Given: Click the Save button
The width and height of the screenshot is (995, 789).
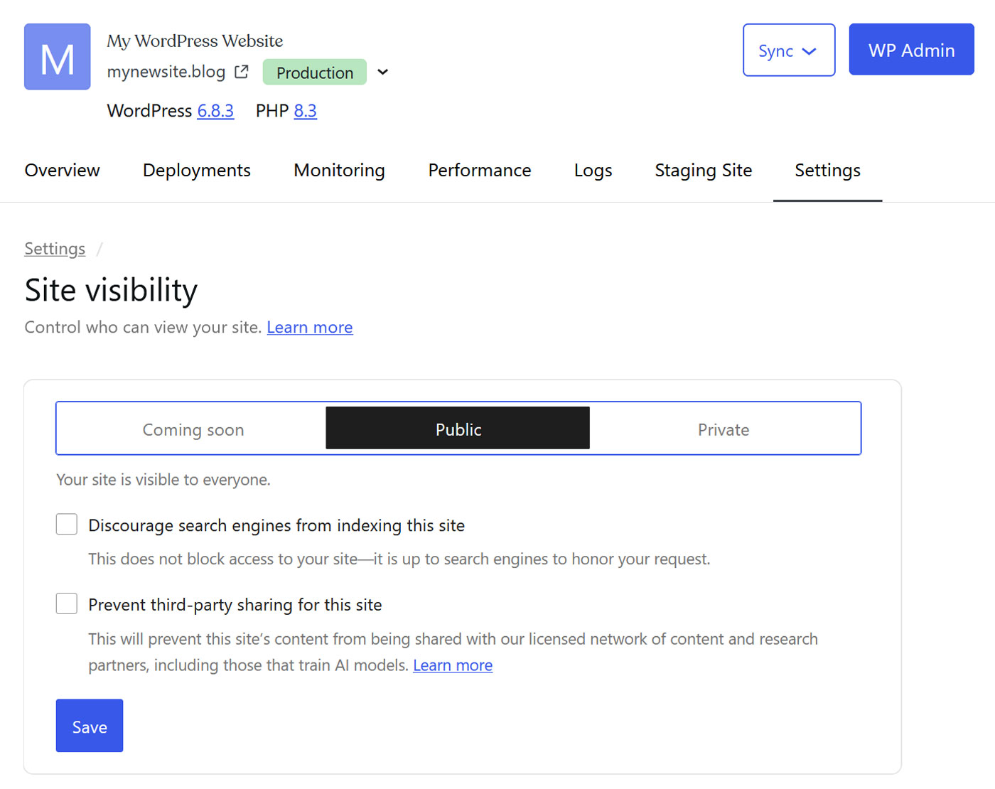Looking at the screenshot, I should (x=89, y=726).
